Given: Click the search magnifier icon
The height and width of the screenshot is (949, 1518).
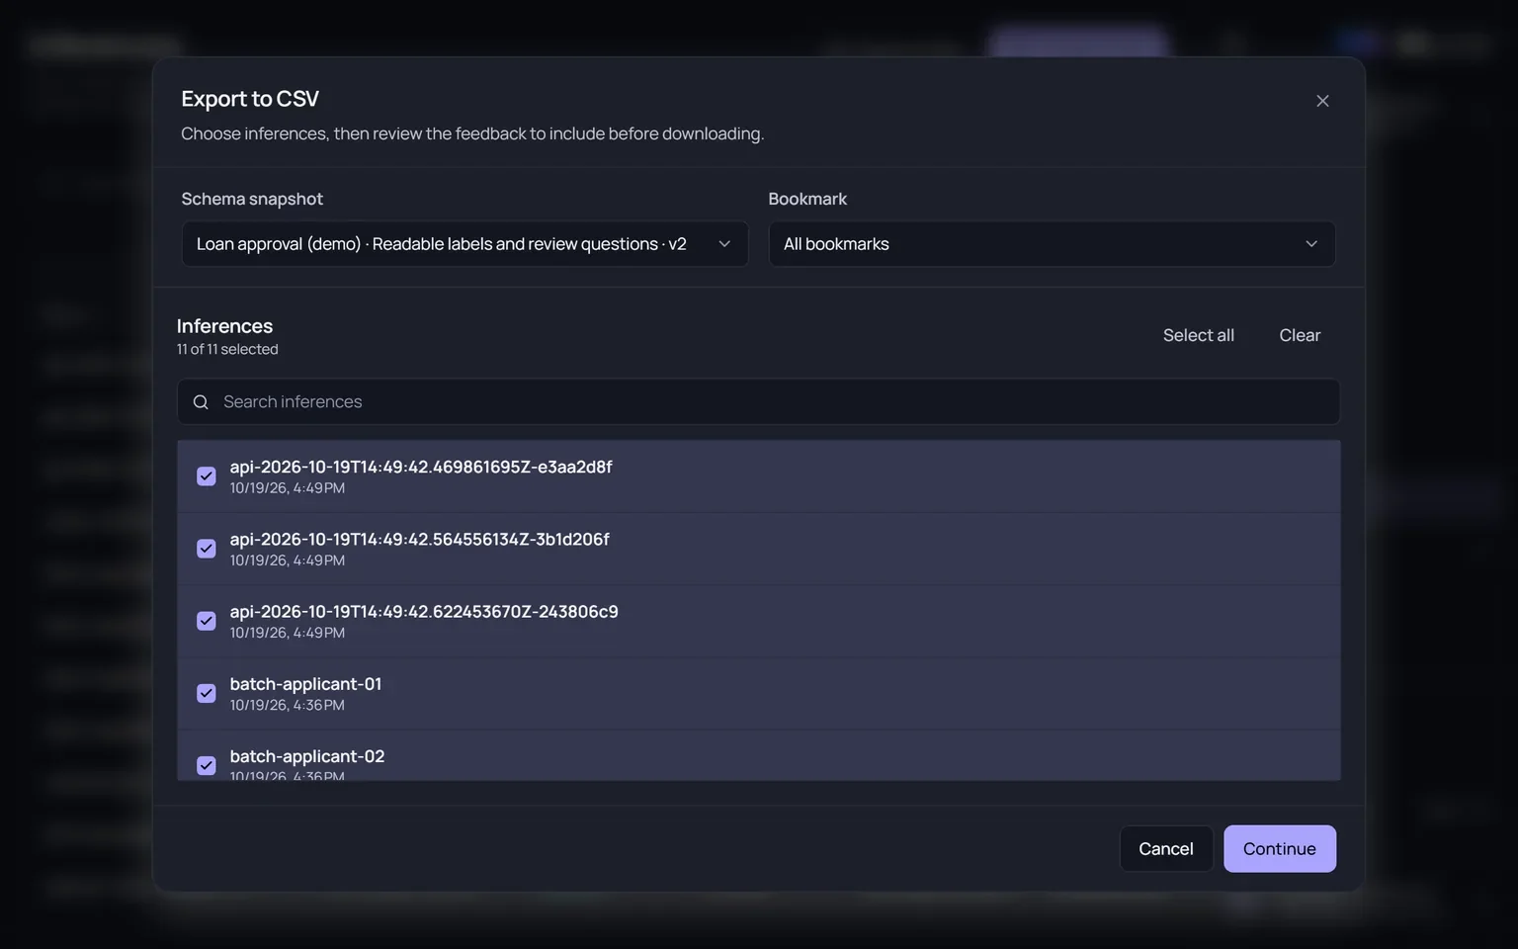Looking at the screenshot, I should tap(201, 402).
